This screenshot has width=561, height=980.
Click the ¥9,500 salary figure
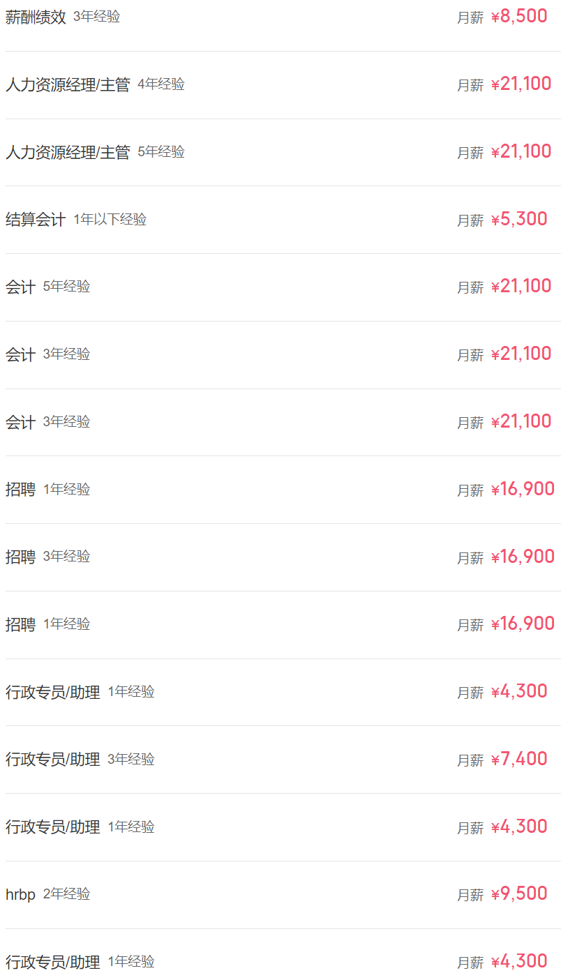point(519,894)
